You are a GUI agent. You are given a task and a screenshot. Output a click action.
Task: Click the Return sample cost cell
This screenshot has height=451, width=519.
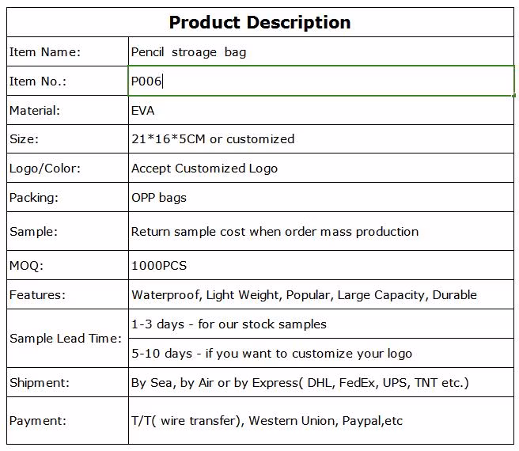tap(320, 232)
